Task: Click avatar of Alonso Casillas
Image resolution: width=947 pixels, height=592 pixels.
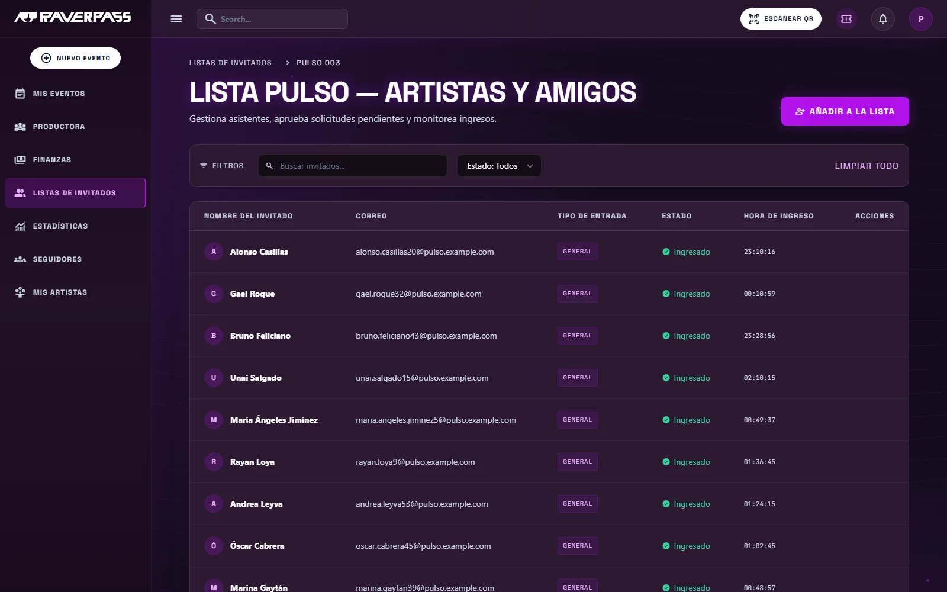Action: click(x=214, y=252)
